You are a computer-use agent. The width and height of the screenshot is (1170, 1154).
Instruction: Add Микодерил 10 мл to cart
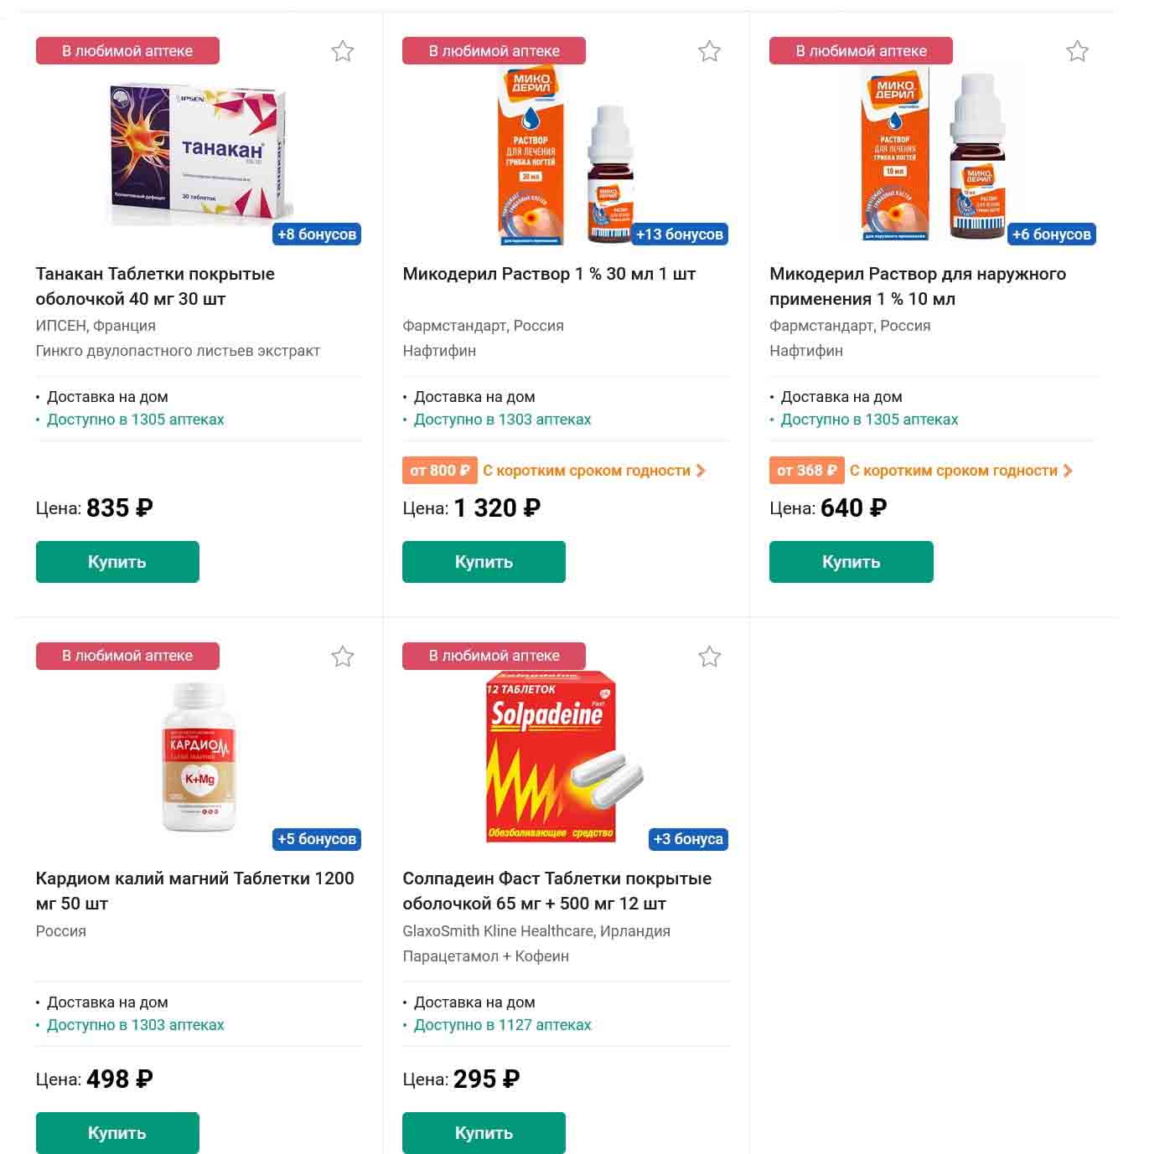pos(851,562)
